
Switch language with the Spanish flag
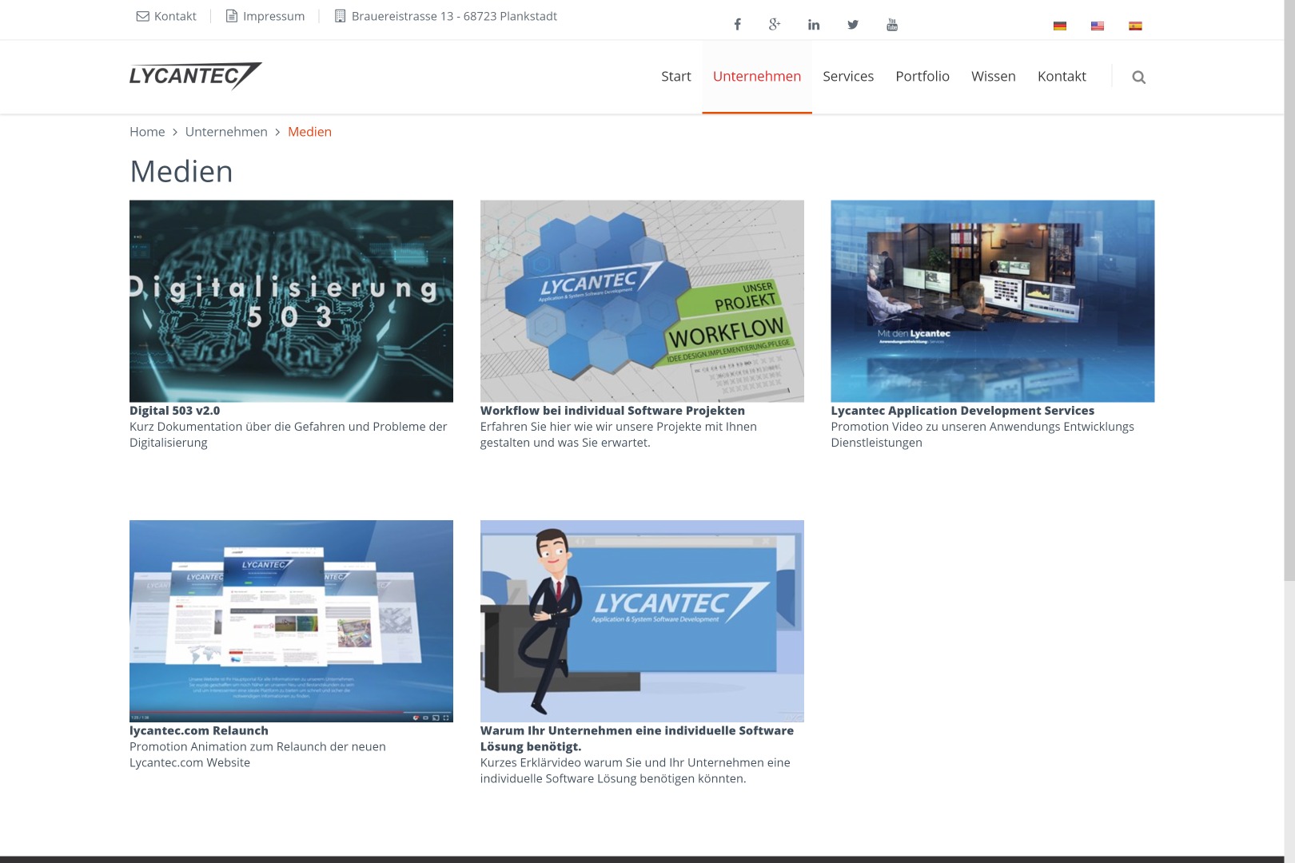[x=1135, y=26]
